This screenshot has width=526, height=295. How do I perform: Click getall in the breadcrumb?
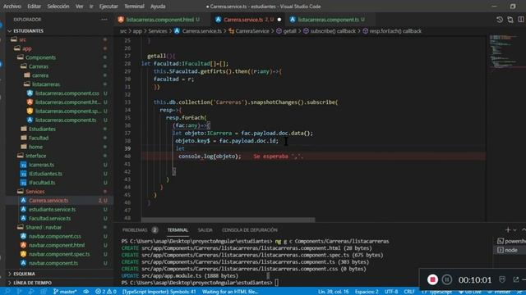click(289, 31)
